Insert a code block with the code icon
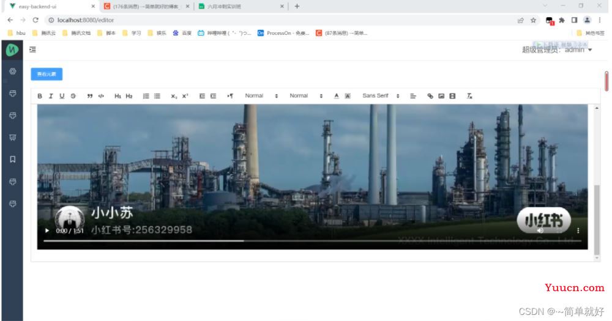 click(101, 96)
